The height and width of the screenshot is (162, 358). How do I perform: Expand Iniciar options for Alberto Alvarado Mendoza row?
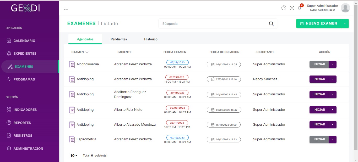[x=333, y=125]
